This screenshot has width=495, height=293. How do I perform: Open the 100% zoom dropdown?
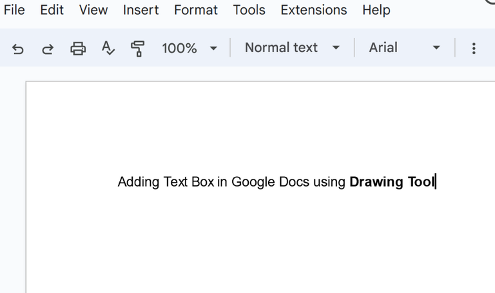point(189,48)
